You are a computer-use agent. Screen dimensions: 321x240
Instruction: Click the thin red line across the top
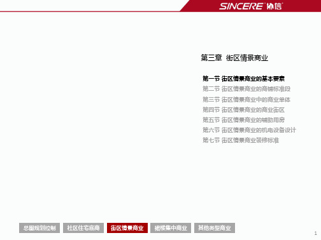coord(89,11)
